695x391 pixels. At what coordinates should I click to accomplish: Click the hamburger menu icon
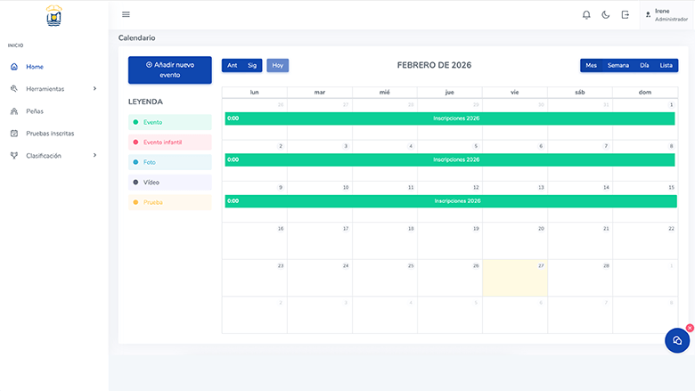click(x=126, y=14)
